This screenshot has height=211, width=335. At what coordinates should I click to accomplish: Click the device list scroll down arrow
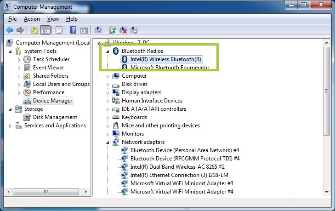[327, 192]
